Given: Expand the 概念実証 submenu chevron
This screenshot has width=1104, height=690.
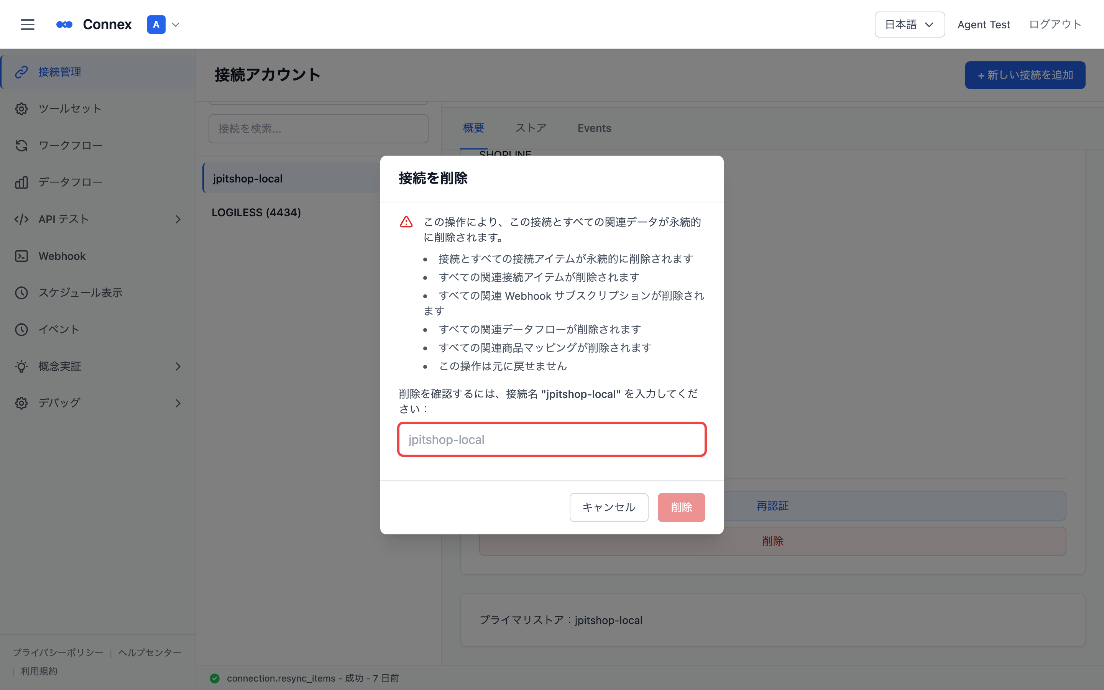Looking at the screenshot, I should [x=178, y=366].
